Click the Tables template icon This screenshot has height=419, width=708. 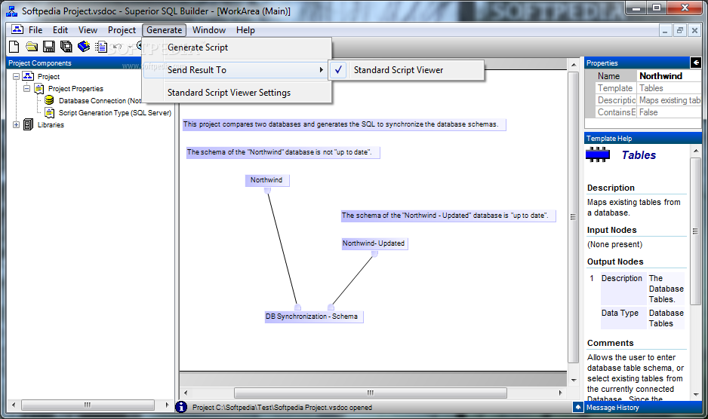(597, 154)
